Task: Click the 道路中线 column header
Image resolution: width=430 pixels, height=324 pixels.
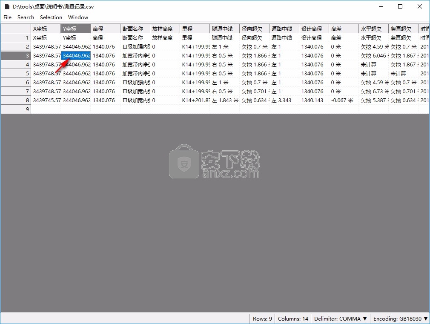Action: (x=284, y=29)
